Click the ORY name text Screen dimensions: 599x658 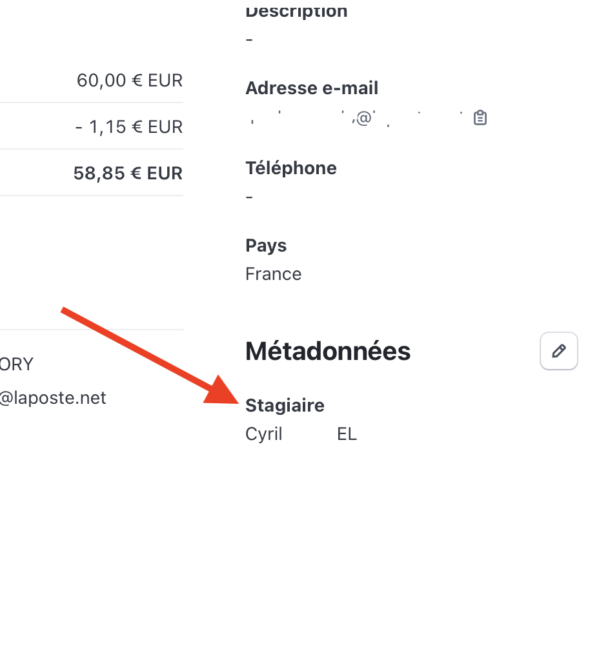tap(16, 364)
